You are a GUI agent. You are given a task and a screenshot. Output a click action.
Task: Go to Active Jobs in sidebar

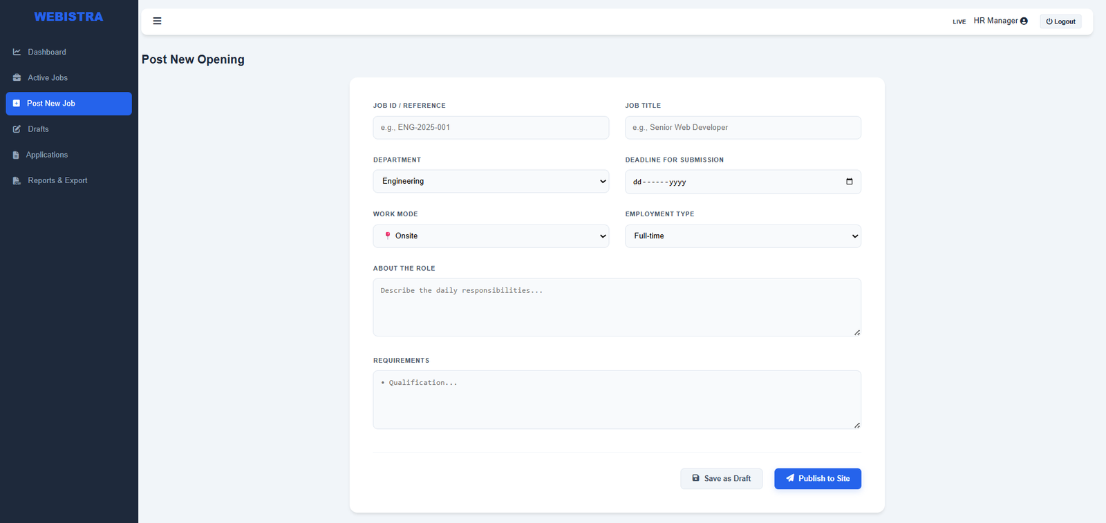(x=48, y=78)
